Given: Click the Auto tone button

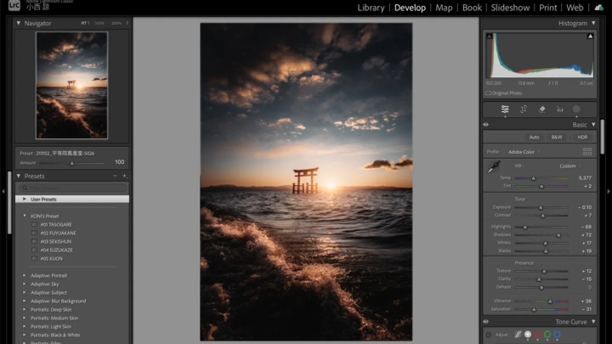Looking at the screenshot, I should tap(534, 137).
